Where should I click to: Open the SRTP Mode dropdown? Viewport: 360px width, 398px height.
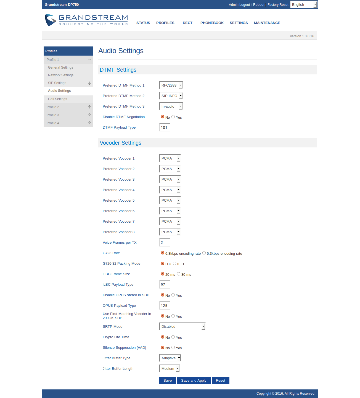182,327
